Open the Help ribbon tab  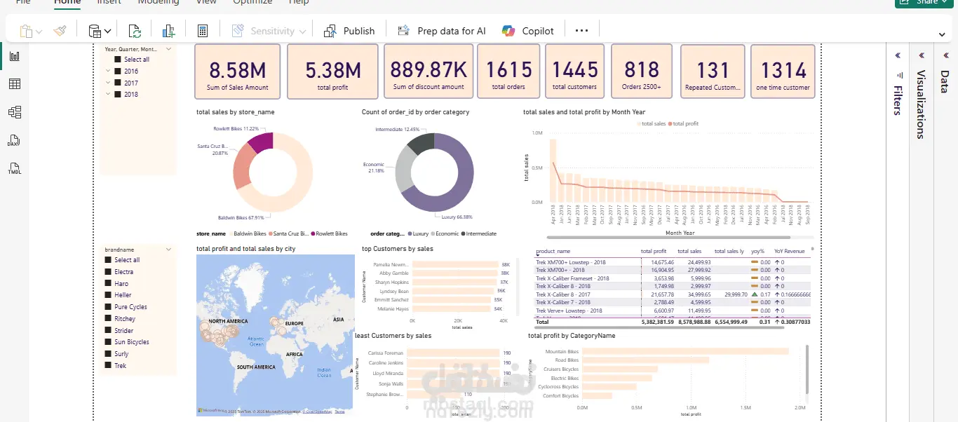pos(299,2)
